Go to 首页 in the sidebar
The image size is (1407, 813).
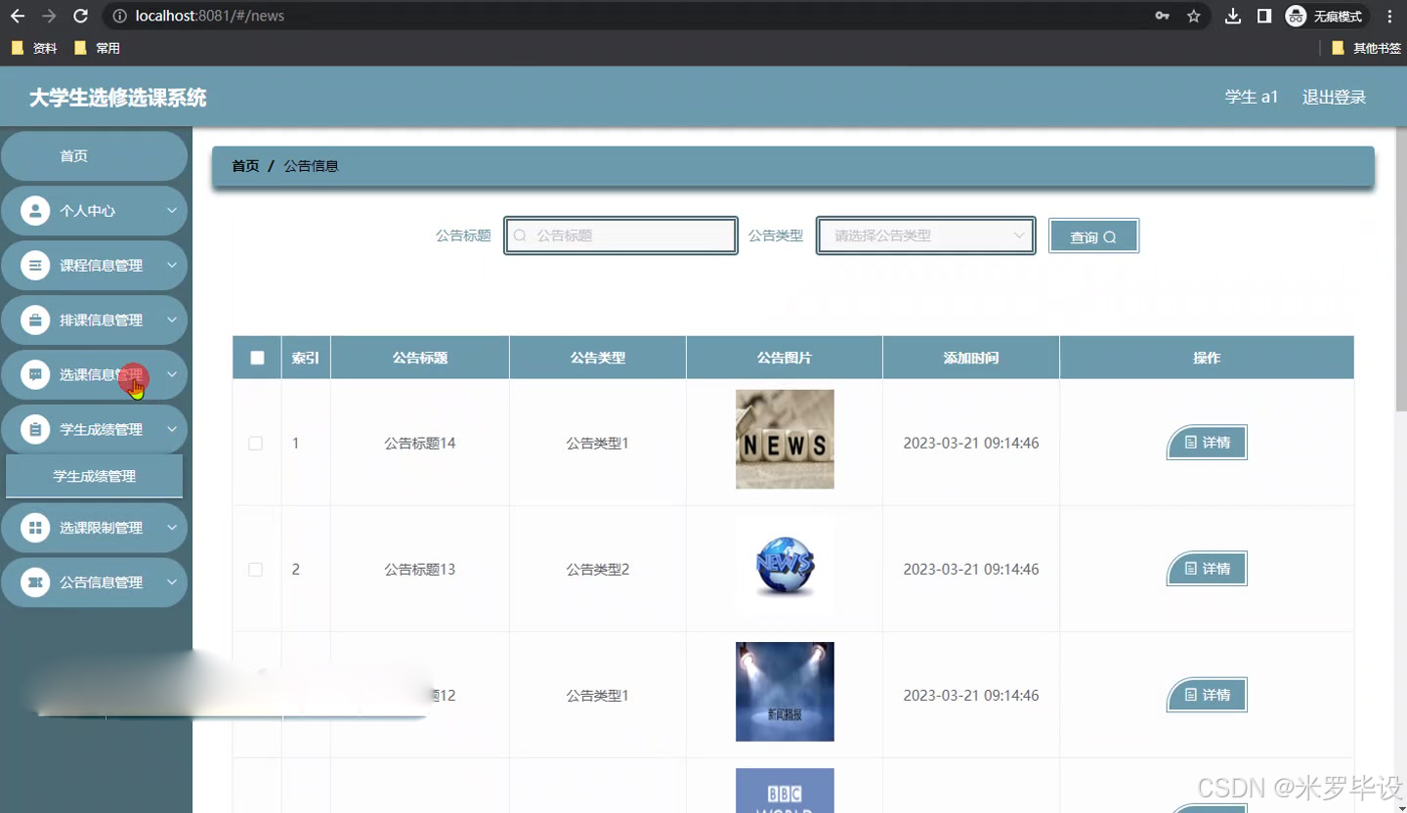94,155
